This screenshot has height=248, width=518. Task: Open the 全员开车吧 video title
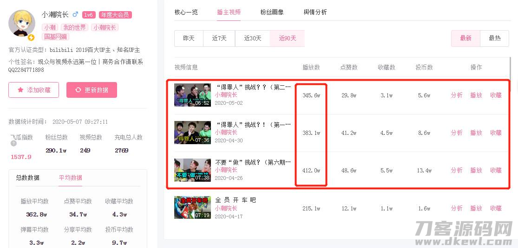coord(236,200)
